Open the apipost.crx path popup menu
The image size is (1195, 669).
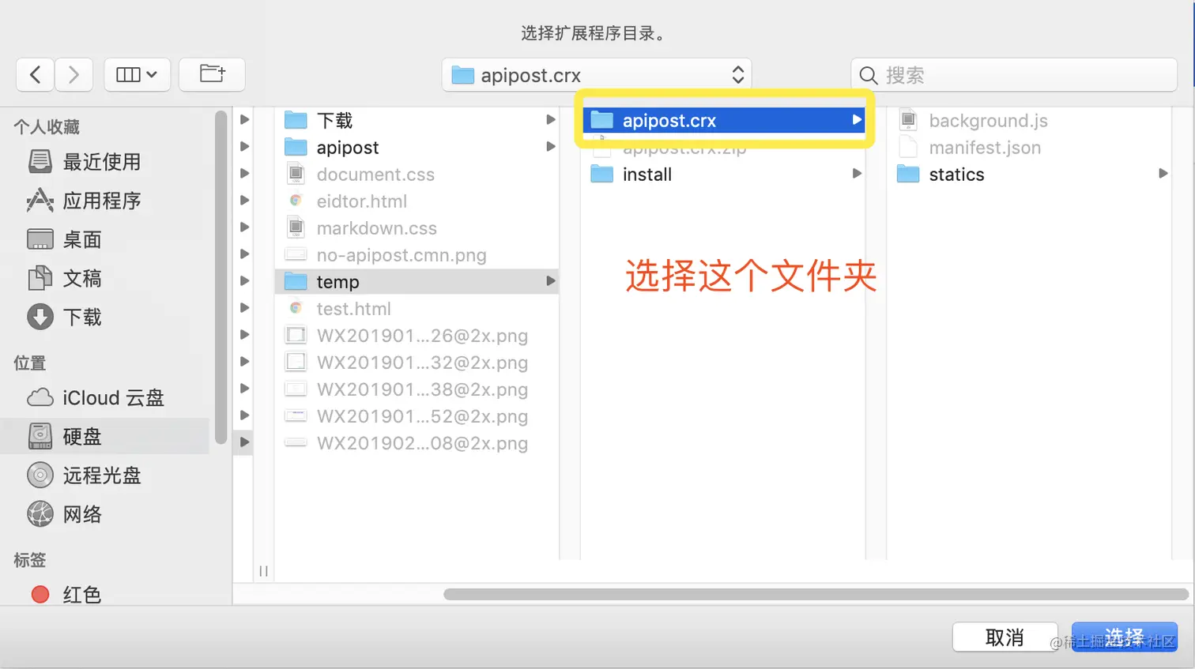point(597,75)
